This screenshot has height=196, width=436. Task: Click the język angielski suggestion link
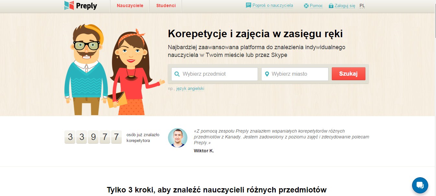point(190,89)
